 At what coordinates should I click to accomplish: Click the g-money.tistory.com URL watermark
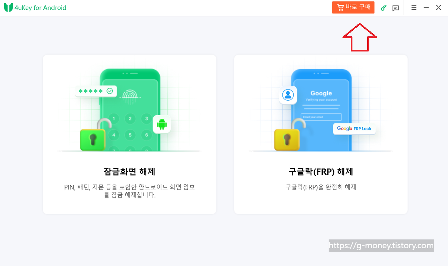[381, 246]
